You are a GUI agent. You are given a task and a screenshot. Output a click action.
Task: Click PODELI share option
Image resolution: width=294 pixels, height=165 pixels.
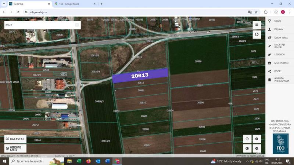coord(278,71)
